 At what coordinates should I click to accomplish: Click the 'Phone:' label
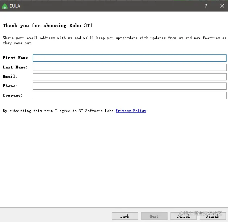[x=10, y=86]
